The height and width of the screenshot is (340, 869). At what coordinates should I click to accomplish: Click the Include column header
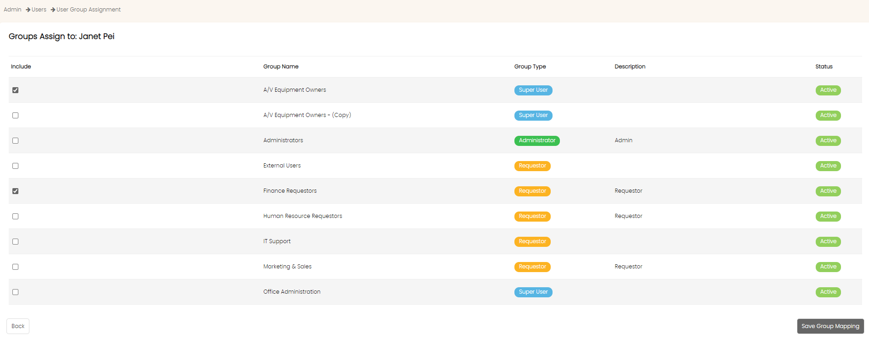point(21,67)
